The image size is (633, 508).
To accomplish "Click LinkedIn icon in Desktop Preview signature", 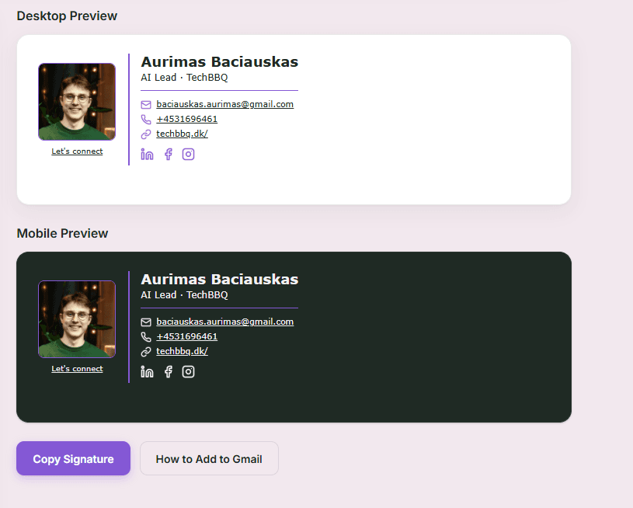I will (x=147, y=155).
